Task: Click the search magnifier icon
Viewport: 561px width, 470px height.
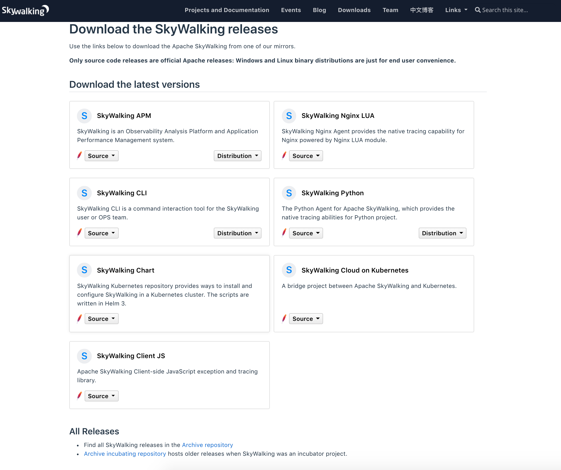Action: (478, 10)
